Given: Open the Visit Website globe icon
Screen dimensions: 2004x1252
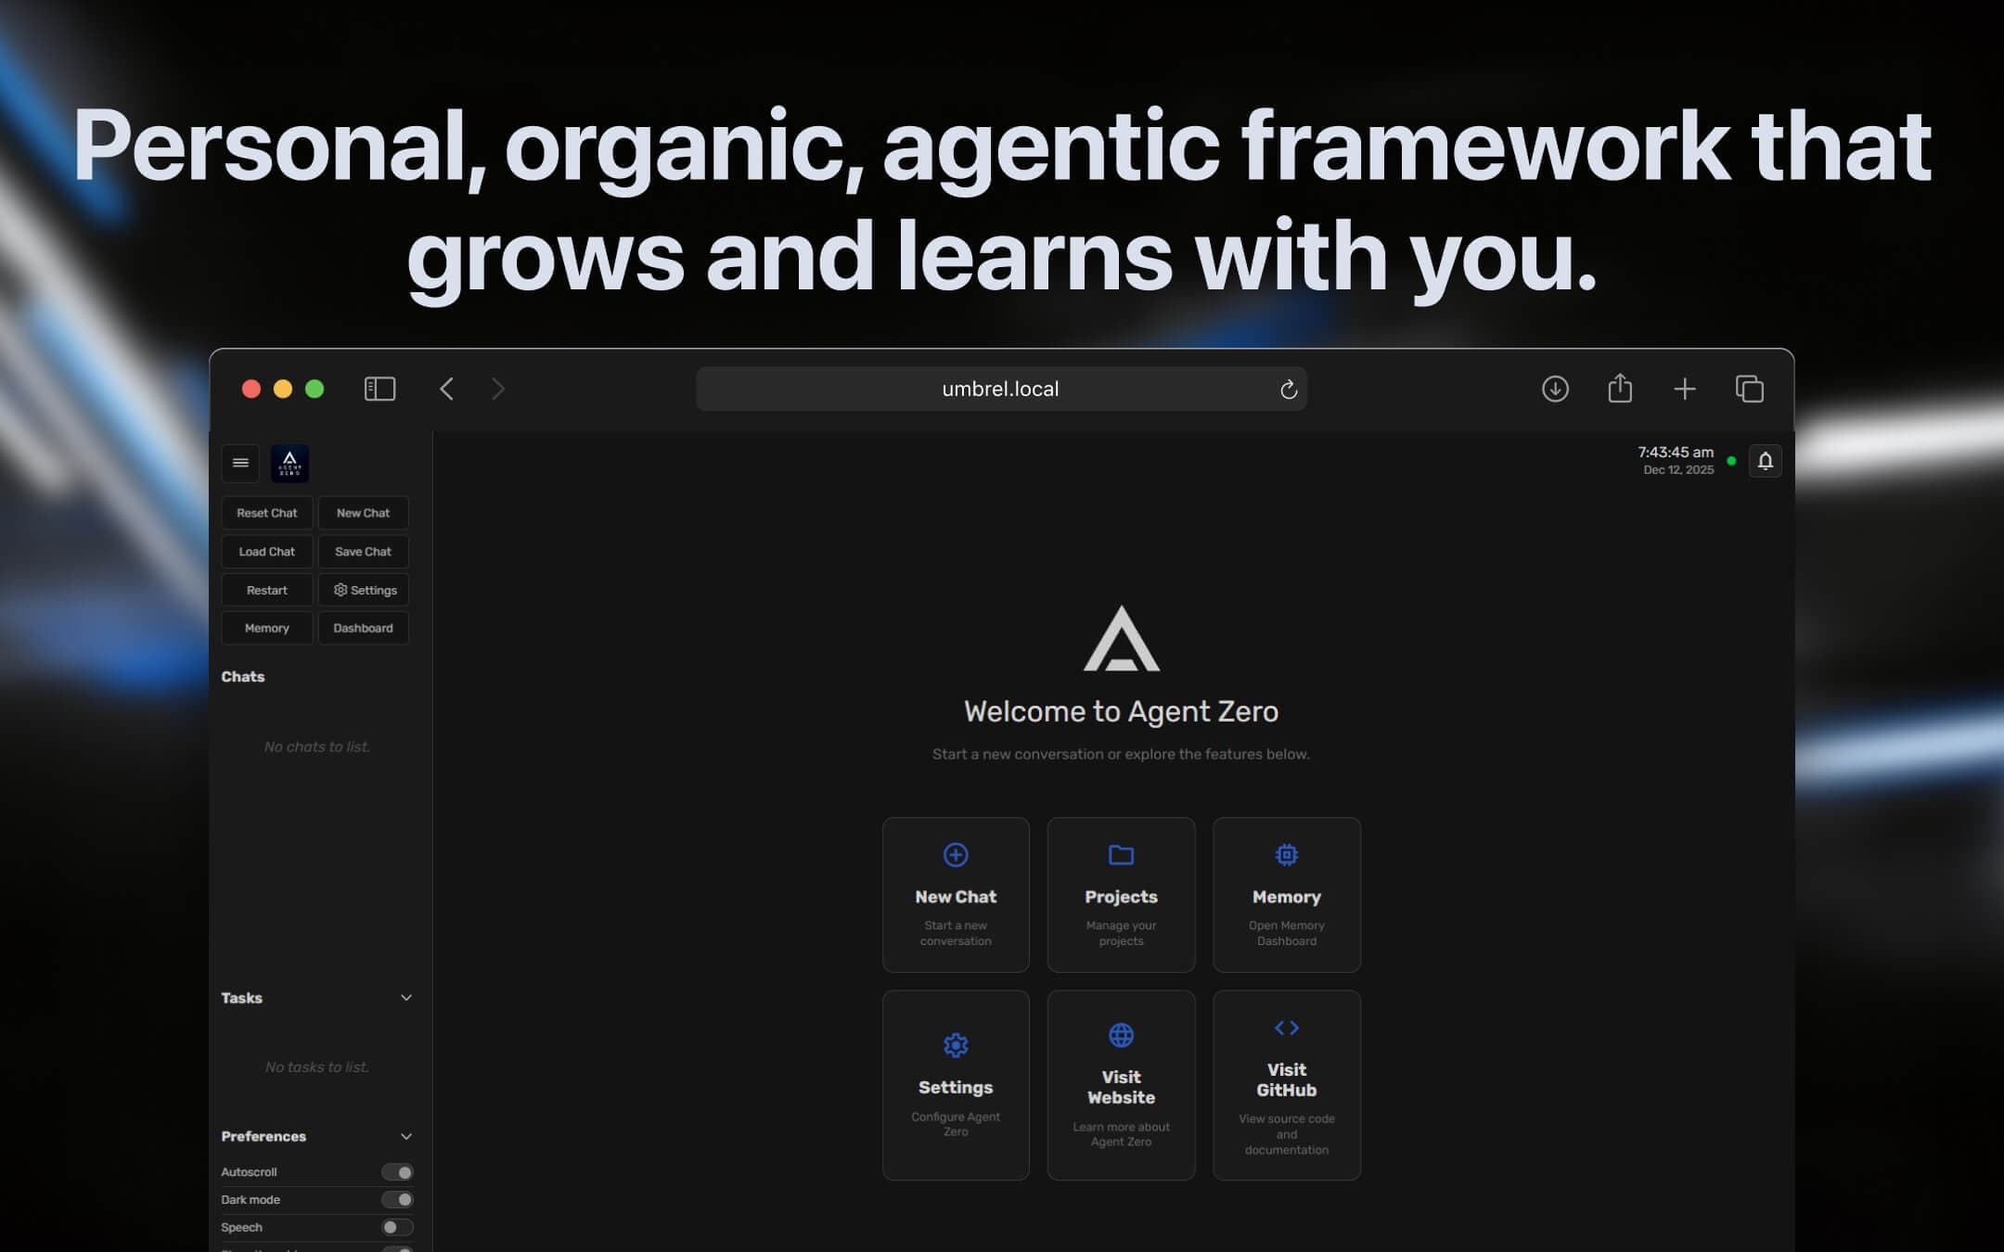Looking at the screenshot, I should (1121, 1032).
